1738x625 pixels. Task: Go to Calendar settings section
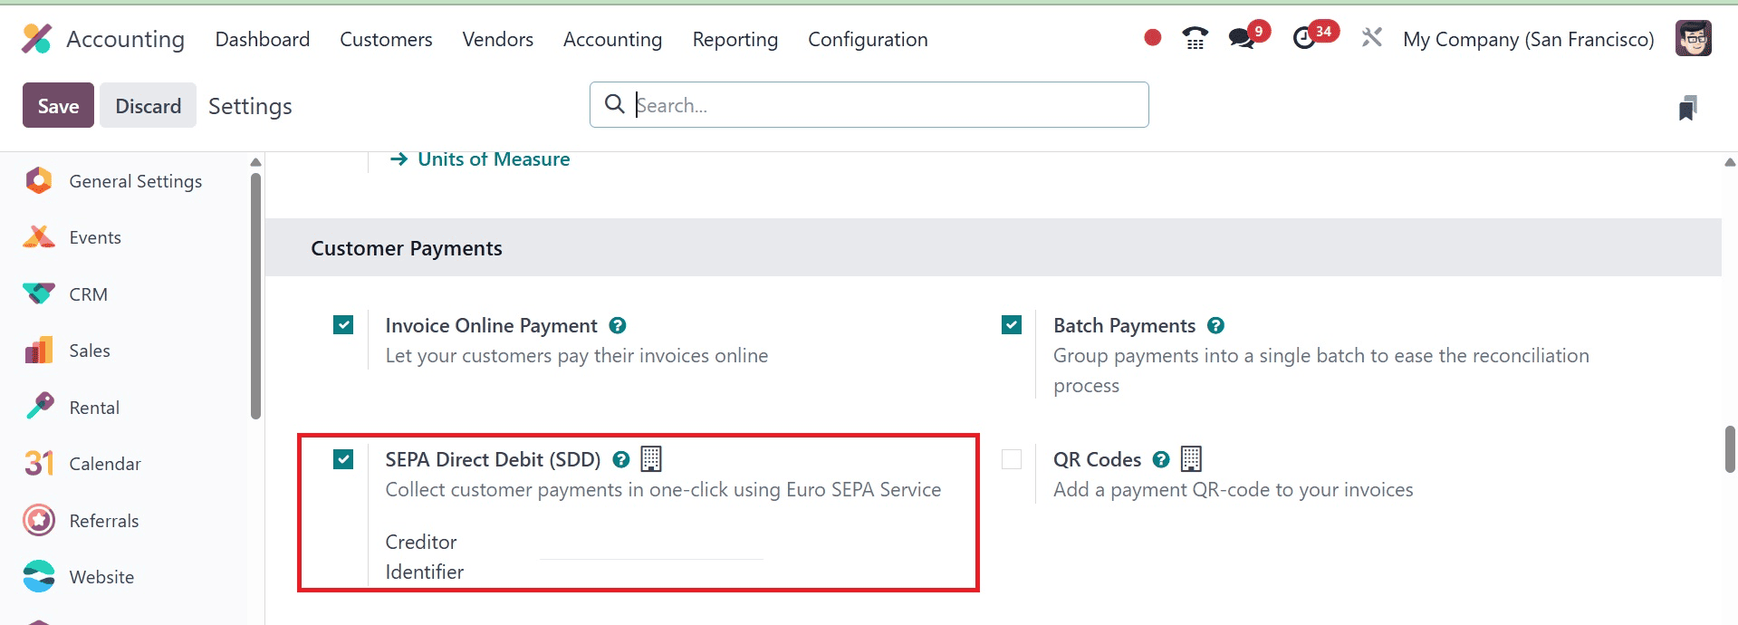[x=105, y=464]
